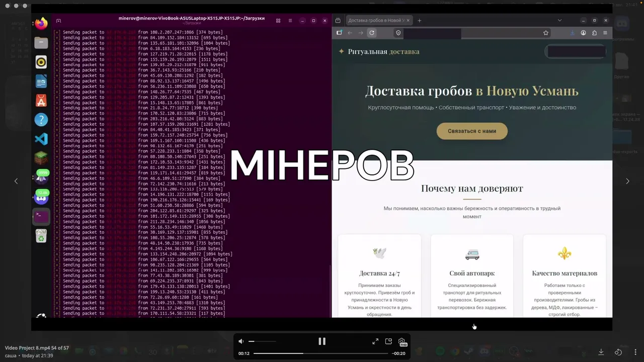Download the video with the download arrow
Image resolution: width=644 pixels, height=362 pixels.
coord(601,352)
